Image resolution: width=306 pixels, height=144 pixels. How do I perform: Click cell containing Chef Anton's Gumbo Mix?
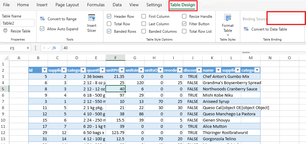pos(212,76)
